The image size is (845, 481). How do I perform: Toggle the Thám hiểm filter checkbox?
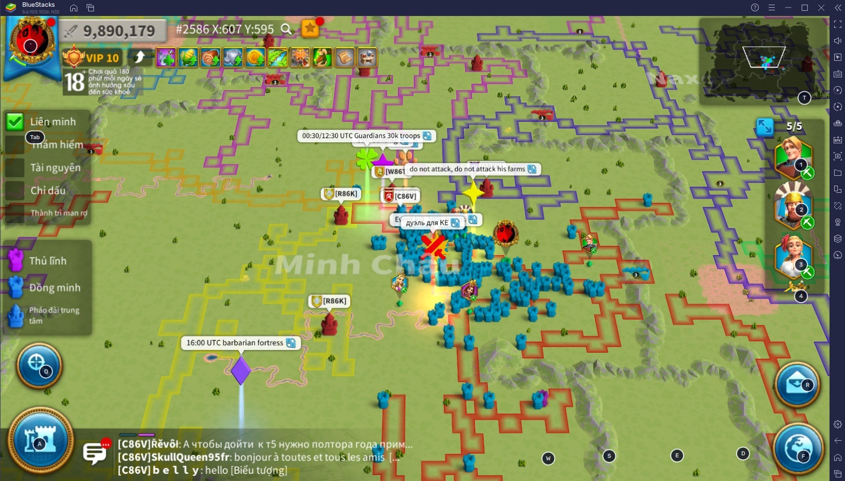[15, 145]
